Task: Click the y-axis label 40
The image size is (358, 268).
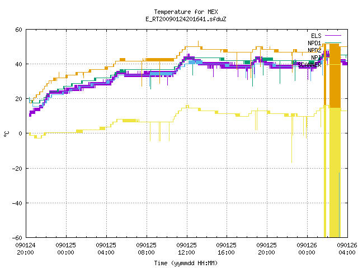Action: click(x=18, y=64)
